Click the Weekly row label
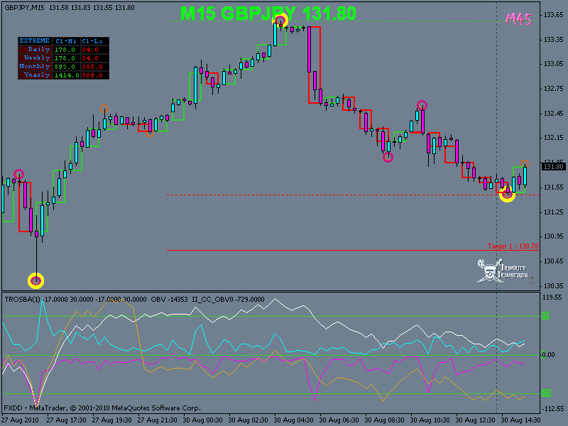This screenshot has height=426, width=568. coord(37,58)
